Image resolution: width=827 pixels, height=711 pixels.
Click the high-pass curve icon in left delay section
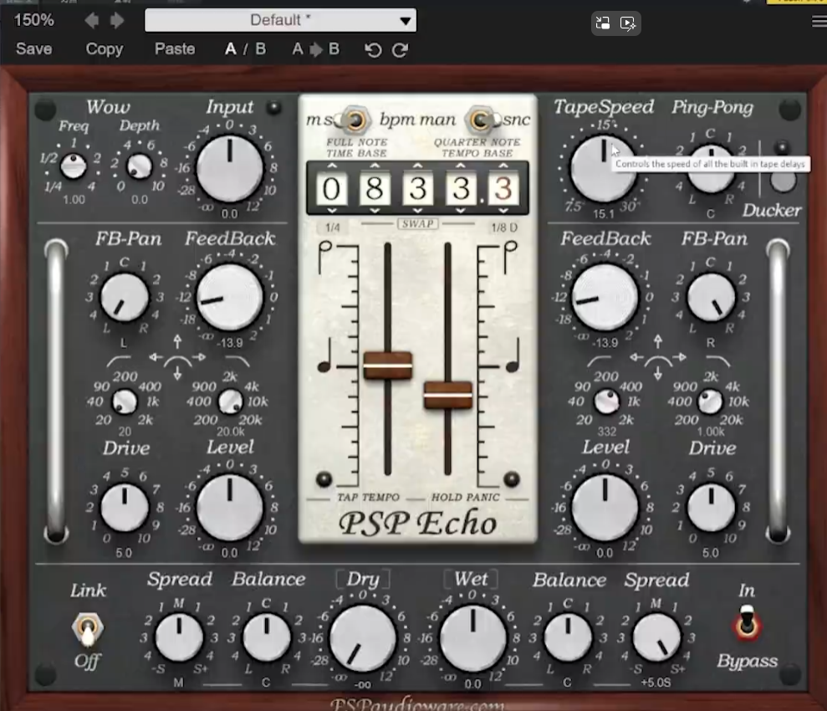click(x=119, y=361)
